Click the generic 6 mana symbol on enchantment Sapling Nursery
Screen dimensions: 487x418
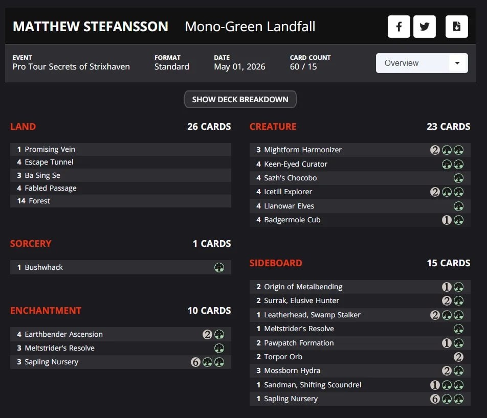[x=195, y=362]
